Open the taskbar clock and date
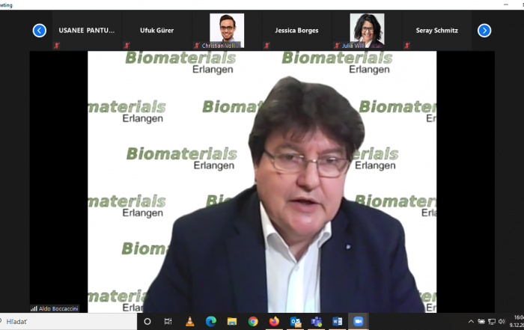Image resolution: width=524 pixels, height=330 pixels. pos(517,321)
